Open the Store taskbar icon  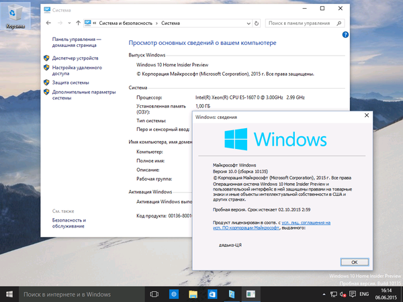pyautogui.click(x=212, y=295)
